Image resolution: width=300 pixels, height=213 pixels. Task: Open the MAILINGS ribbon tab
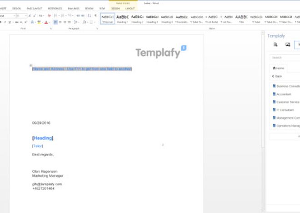[x=74, y=9]
